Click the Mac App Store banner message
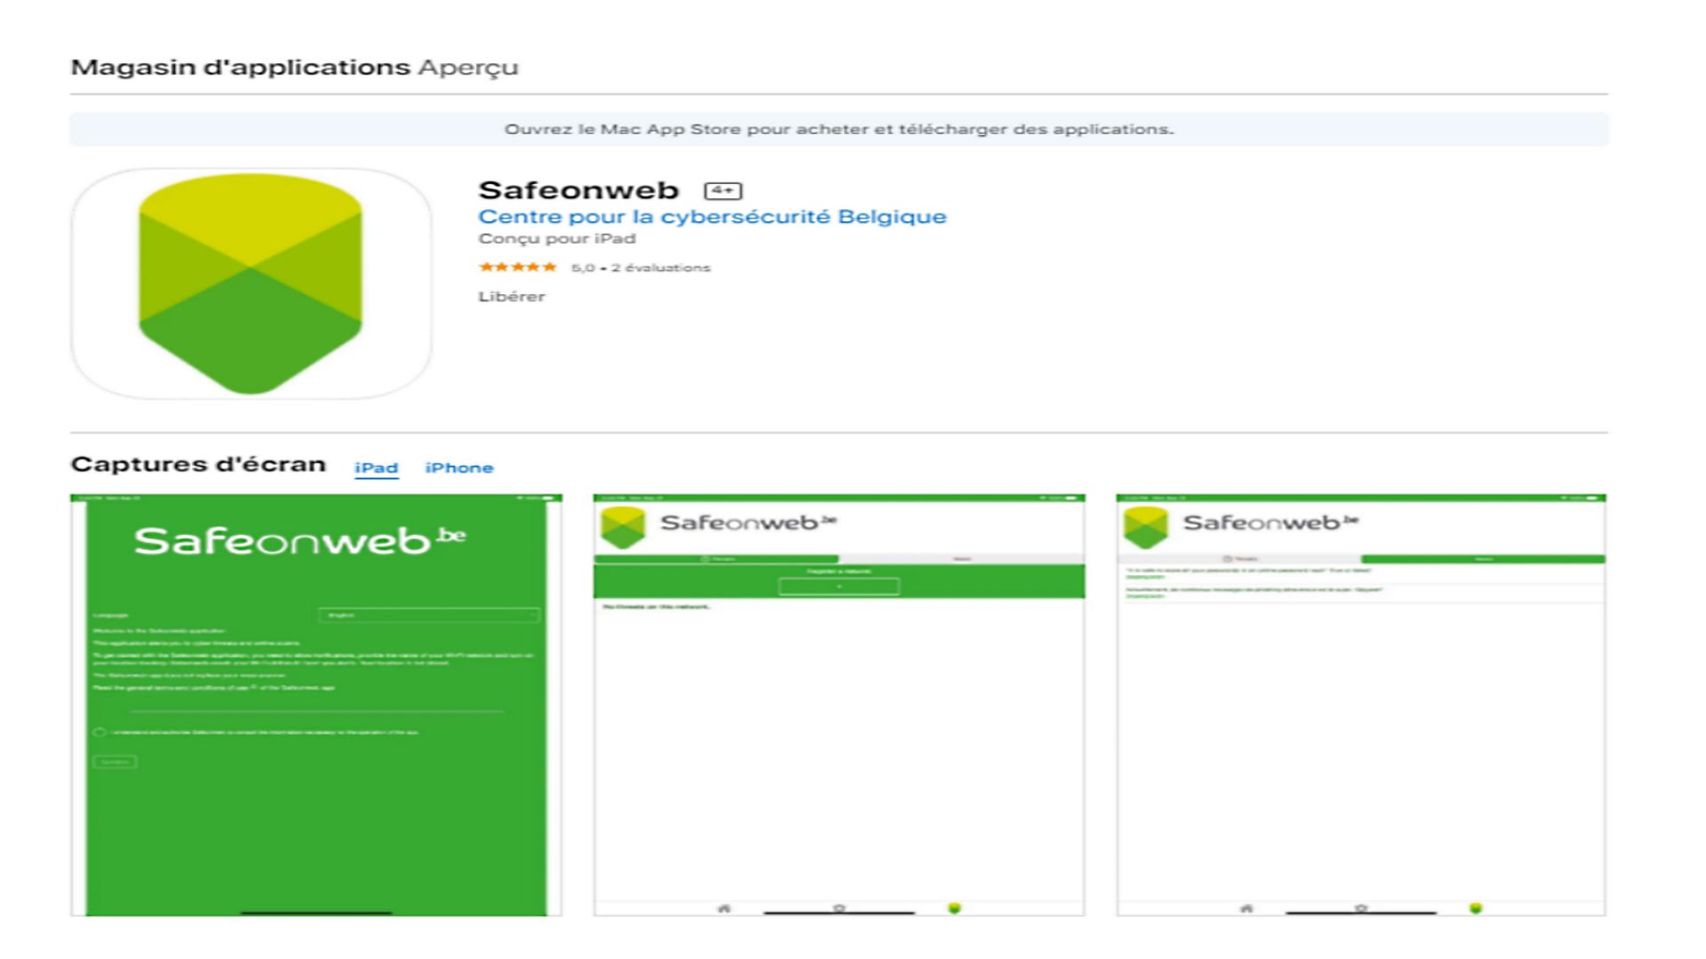 click(839, 130)
